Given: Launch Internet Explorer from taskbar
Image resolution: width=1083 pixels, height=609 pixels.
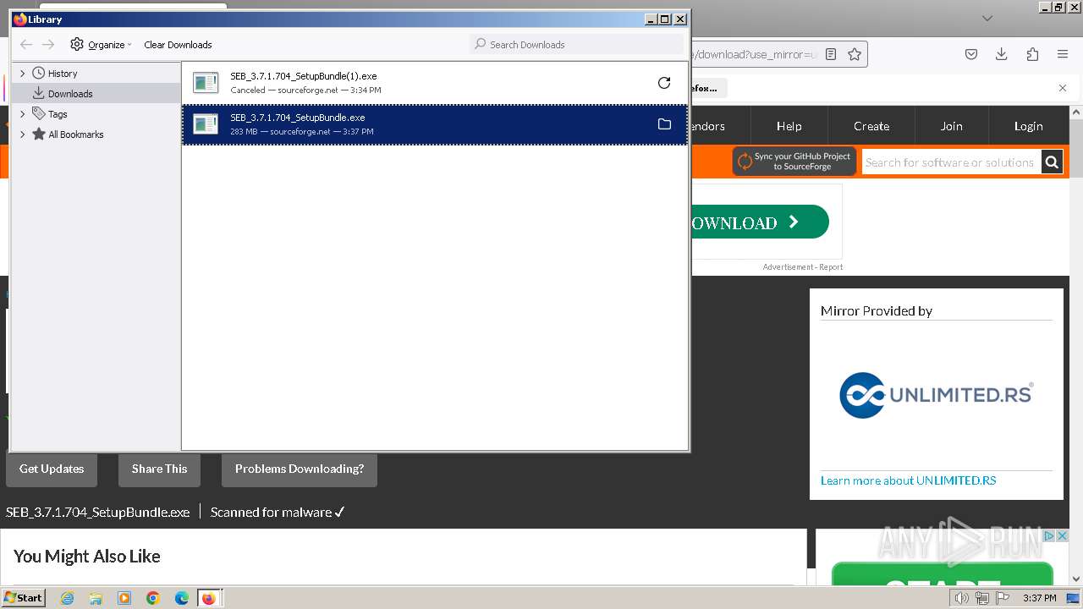Looking at the screenshot, I should point(67,598).
